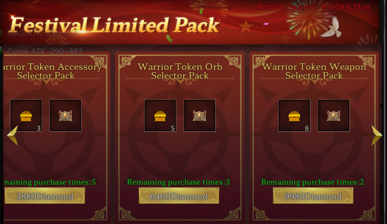Click Warrior Token Accessory Selector Pack title
Image resolution: width=387 pixels, height=224 pixels.
52,71
